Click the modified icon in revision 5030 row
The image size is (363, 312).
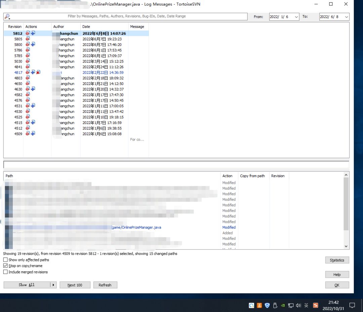(28, 61)
